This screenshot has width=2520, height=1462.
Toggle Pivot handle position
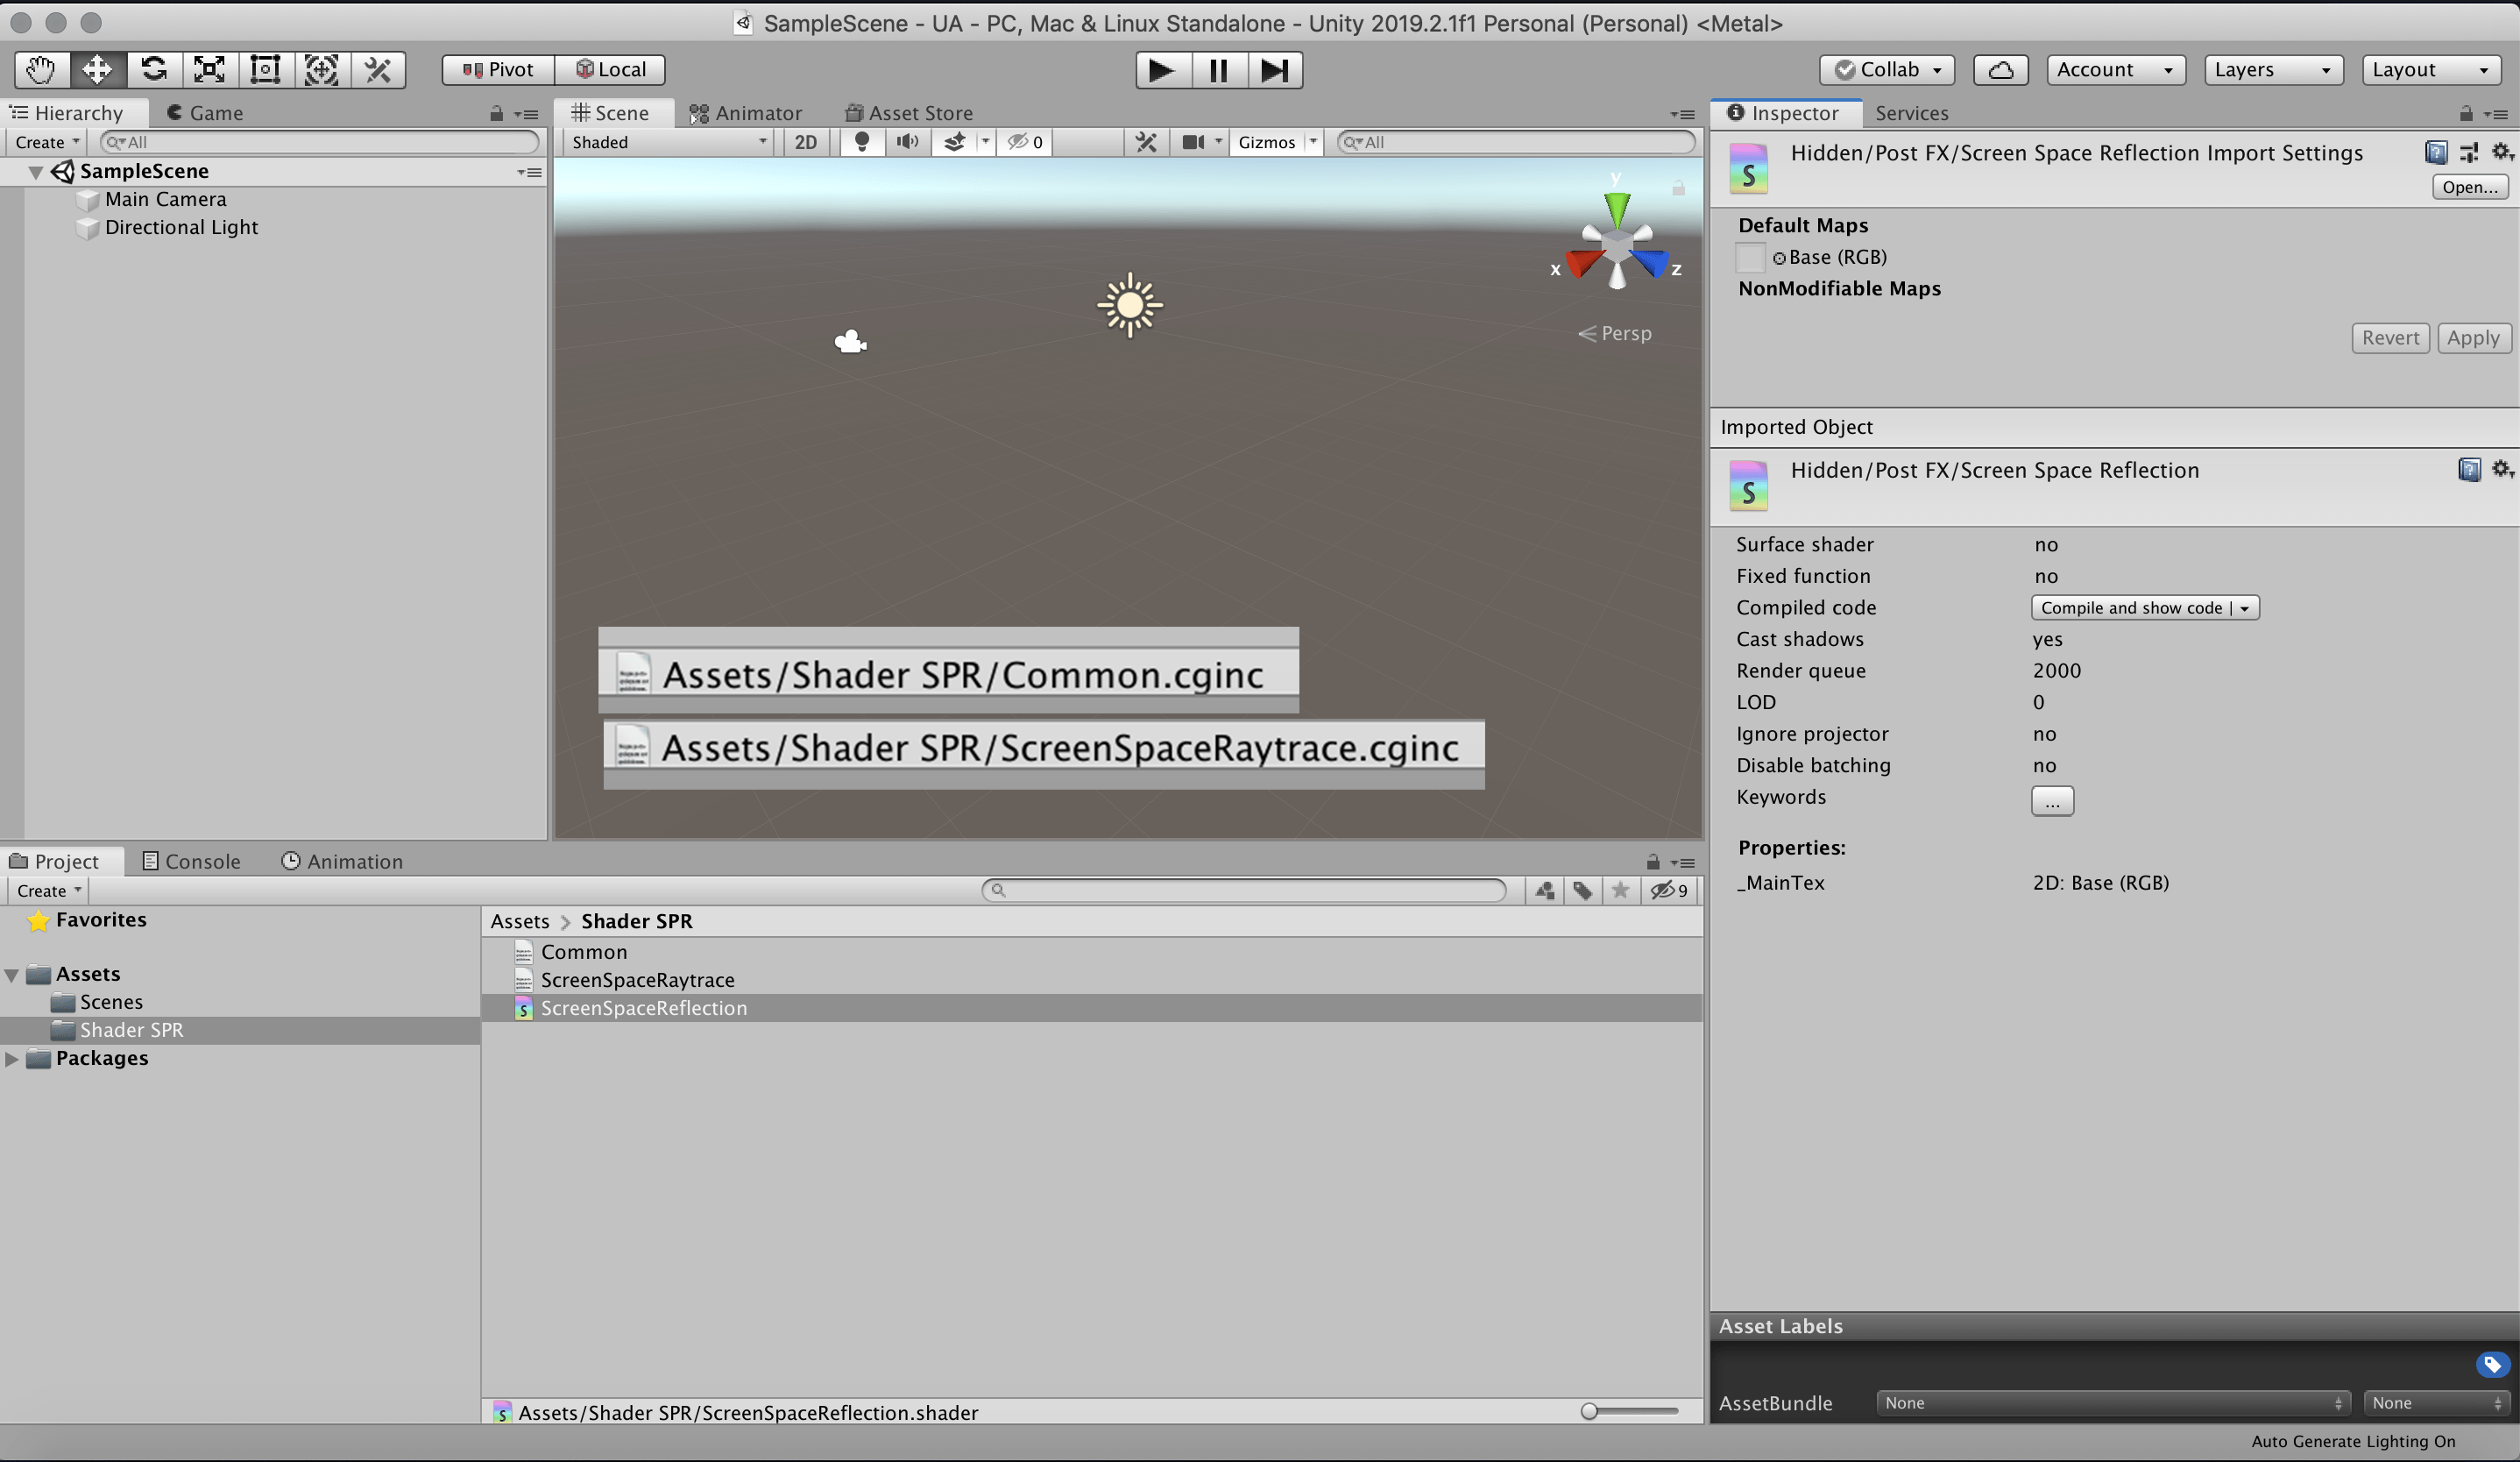coord(498,70)
